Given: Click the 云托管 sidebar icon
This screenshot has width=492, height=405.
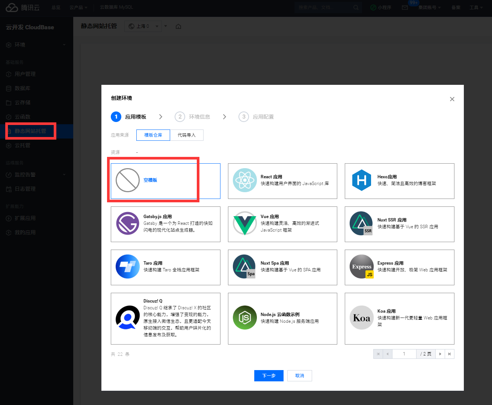Looking at the screenshot, I should click(9, 145).
